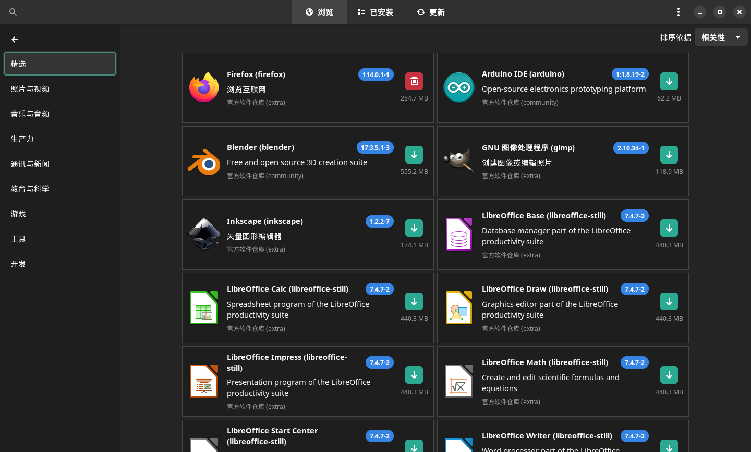Go back with the arrow icon

click(x=15, y=40)
